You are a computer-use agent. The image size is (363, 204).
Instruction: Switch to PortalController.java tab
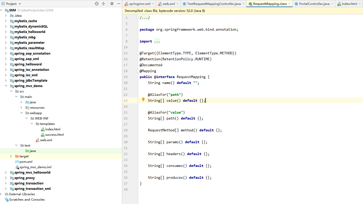coord(314,4)
